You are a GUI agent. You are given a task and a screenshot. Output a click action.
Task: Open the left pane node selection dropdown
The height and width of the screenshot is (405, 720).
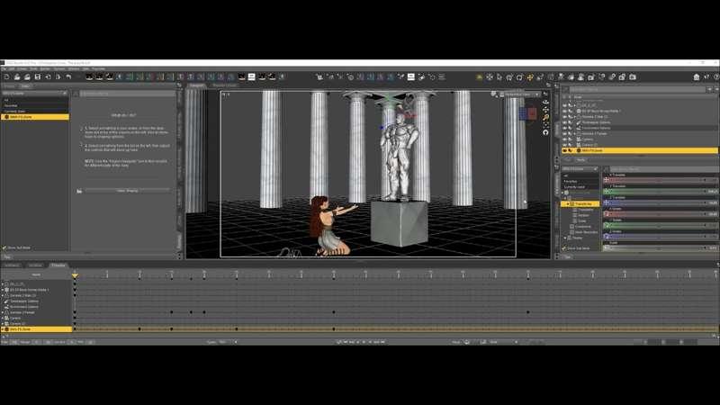[x=35, y=94]
